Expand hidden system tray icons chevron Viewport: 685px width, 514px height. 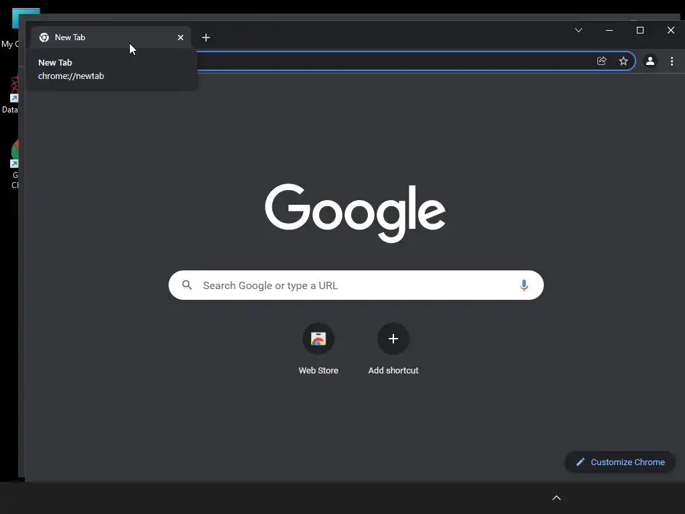pos(557,498)
